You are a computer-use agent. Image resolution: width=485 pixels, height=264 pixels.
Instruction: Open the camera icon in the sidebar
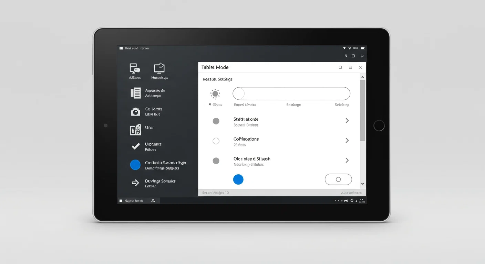pyautogui.click(x=136, y=112)
